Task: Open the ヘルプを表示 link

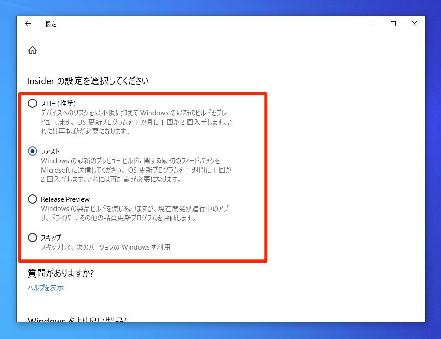Action: [45, 287]
